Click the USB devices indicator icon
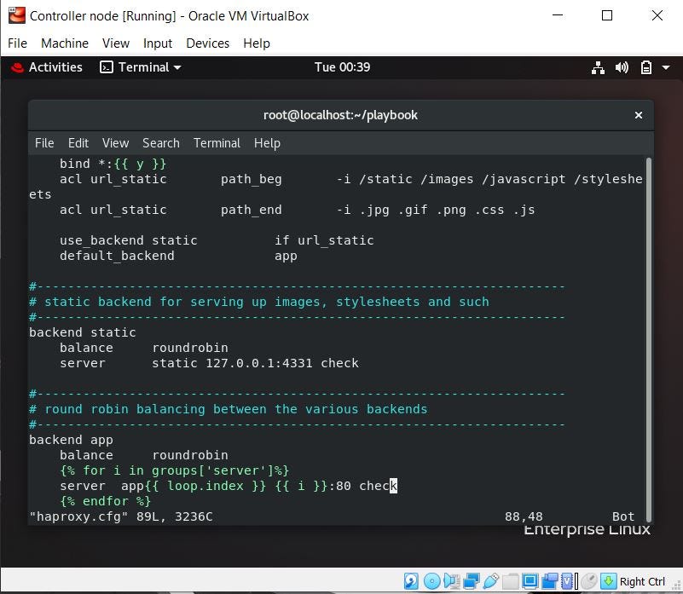The width and height of the screenshot is (683, 594). [491, 581]
